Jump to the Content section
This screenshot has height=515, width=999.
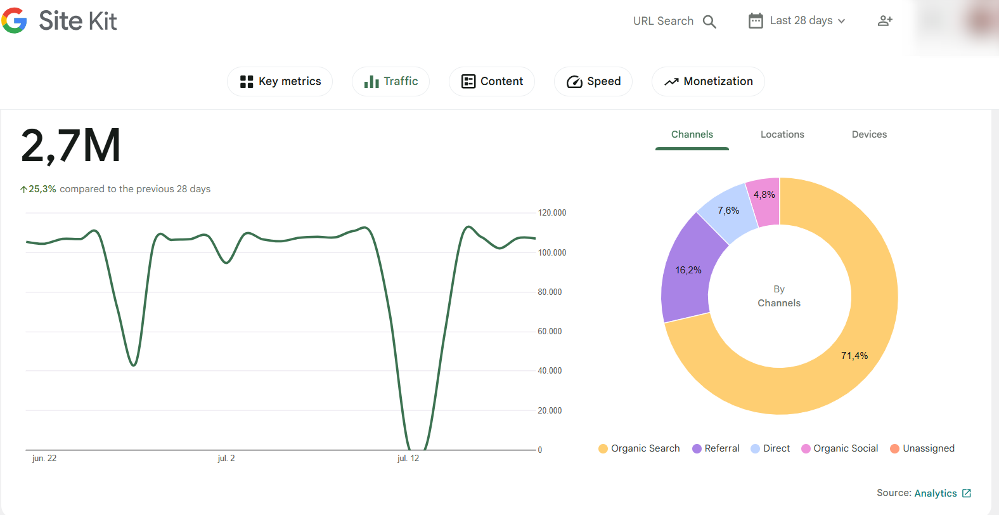point(492,81)
